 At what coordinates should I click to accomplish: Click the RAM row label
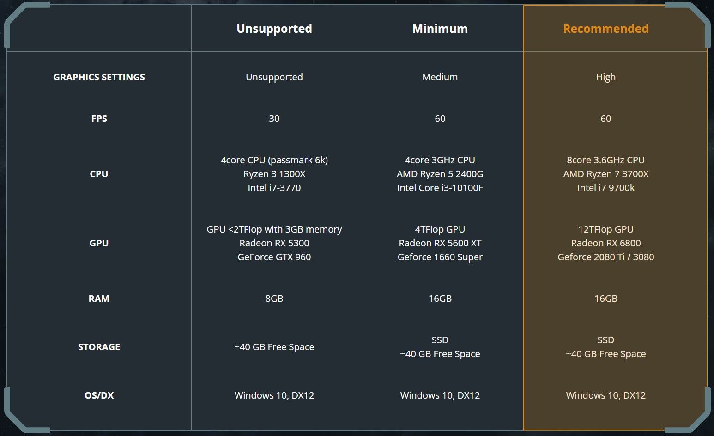99,299
